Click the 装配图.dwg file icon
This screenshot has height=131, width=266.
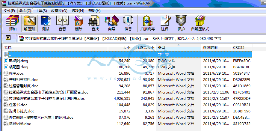pyautogui.click(x=6, y=67)
